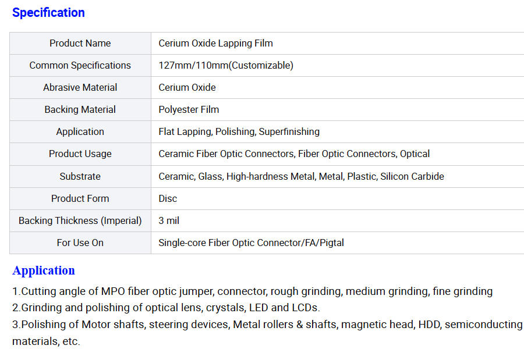Screen dimensions: 524x349
Task: Click the Abrasive Material label cell
Action: [80, 87]
